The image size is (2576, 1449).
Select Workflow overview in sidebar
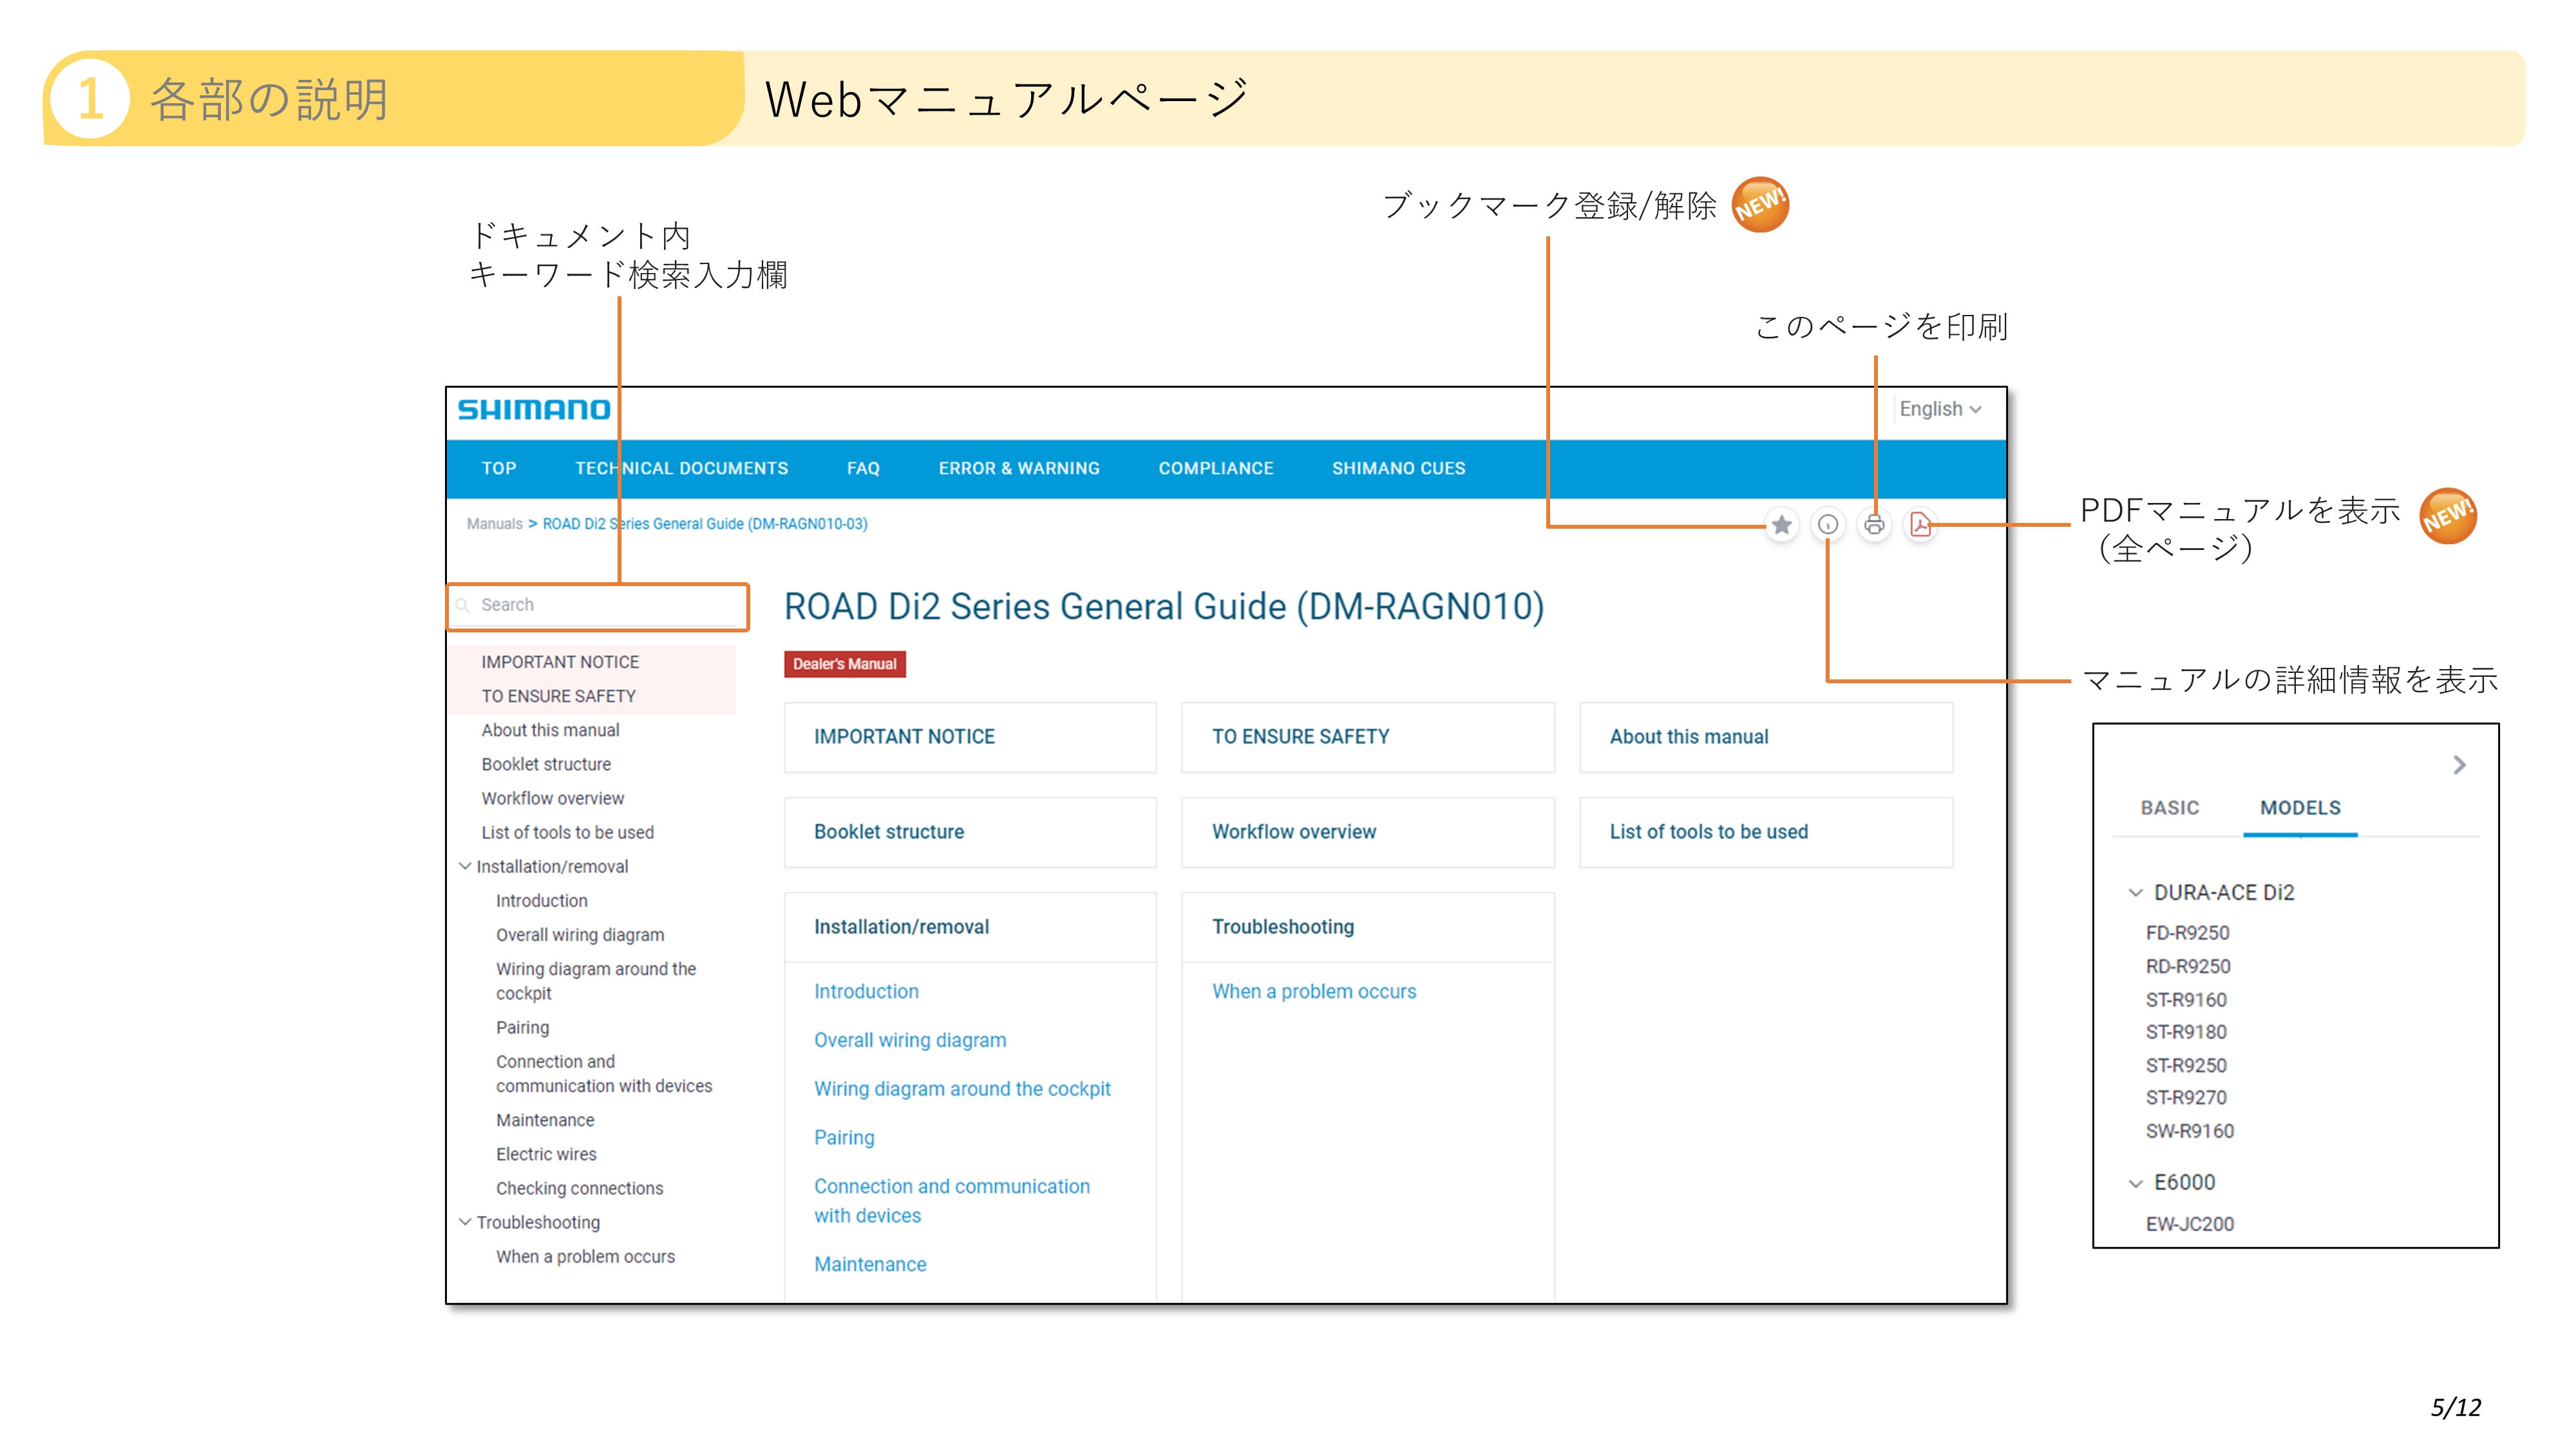click(552, 798)
